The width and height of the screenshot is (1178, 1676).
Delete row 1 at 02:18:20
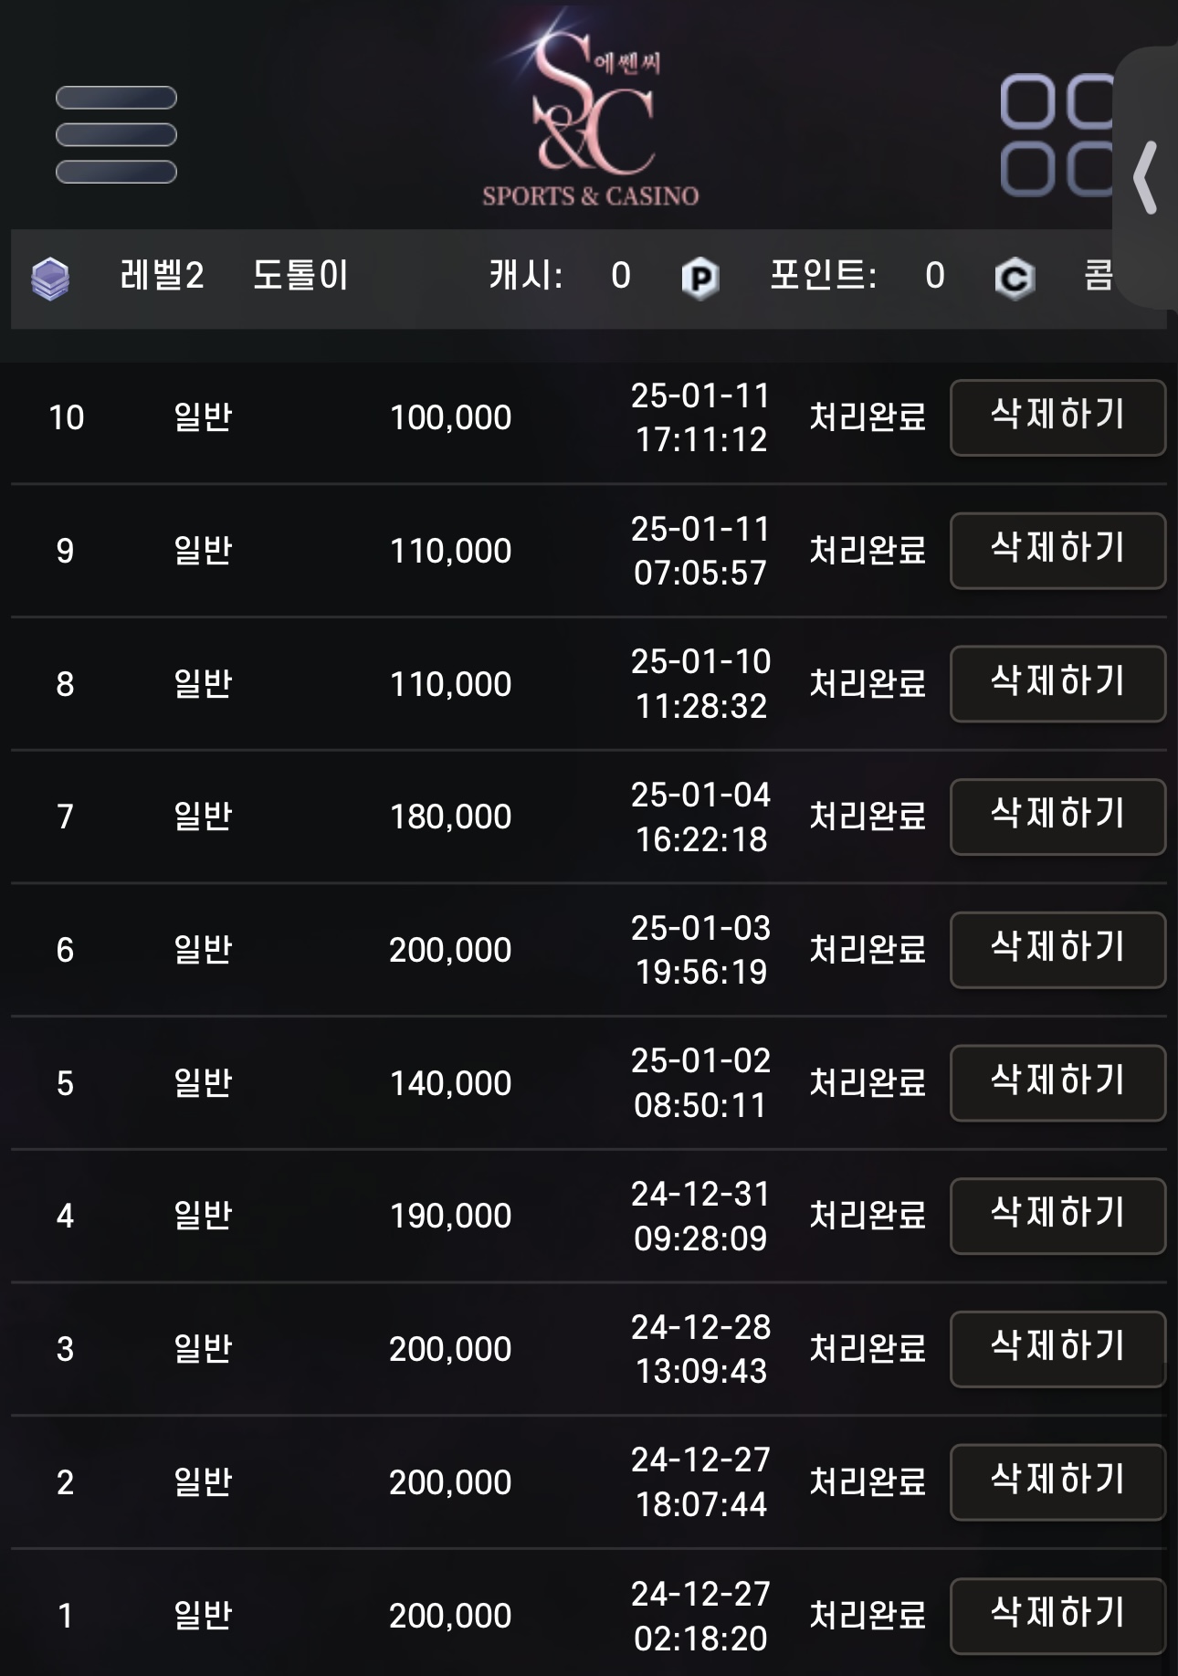pyautogui.click(x=1057, y=1616)
